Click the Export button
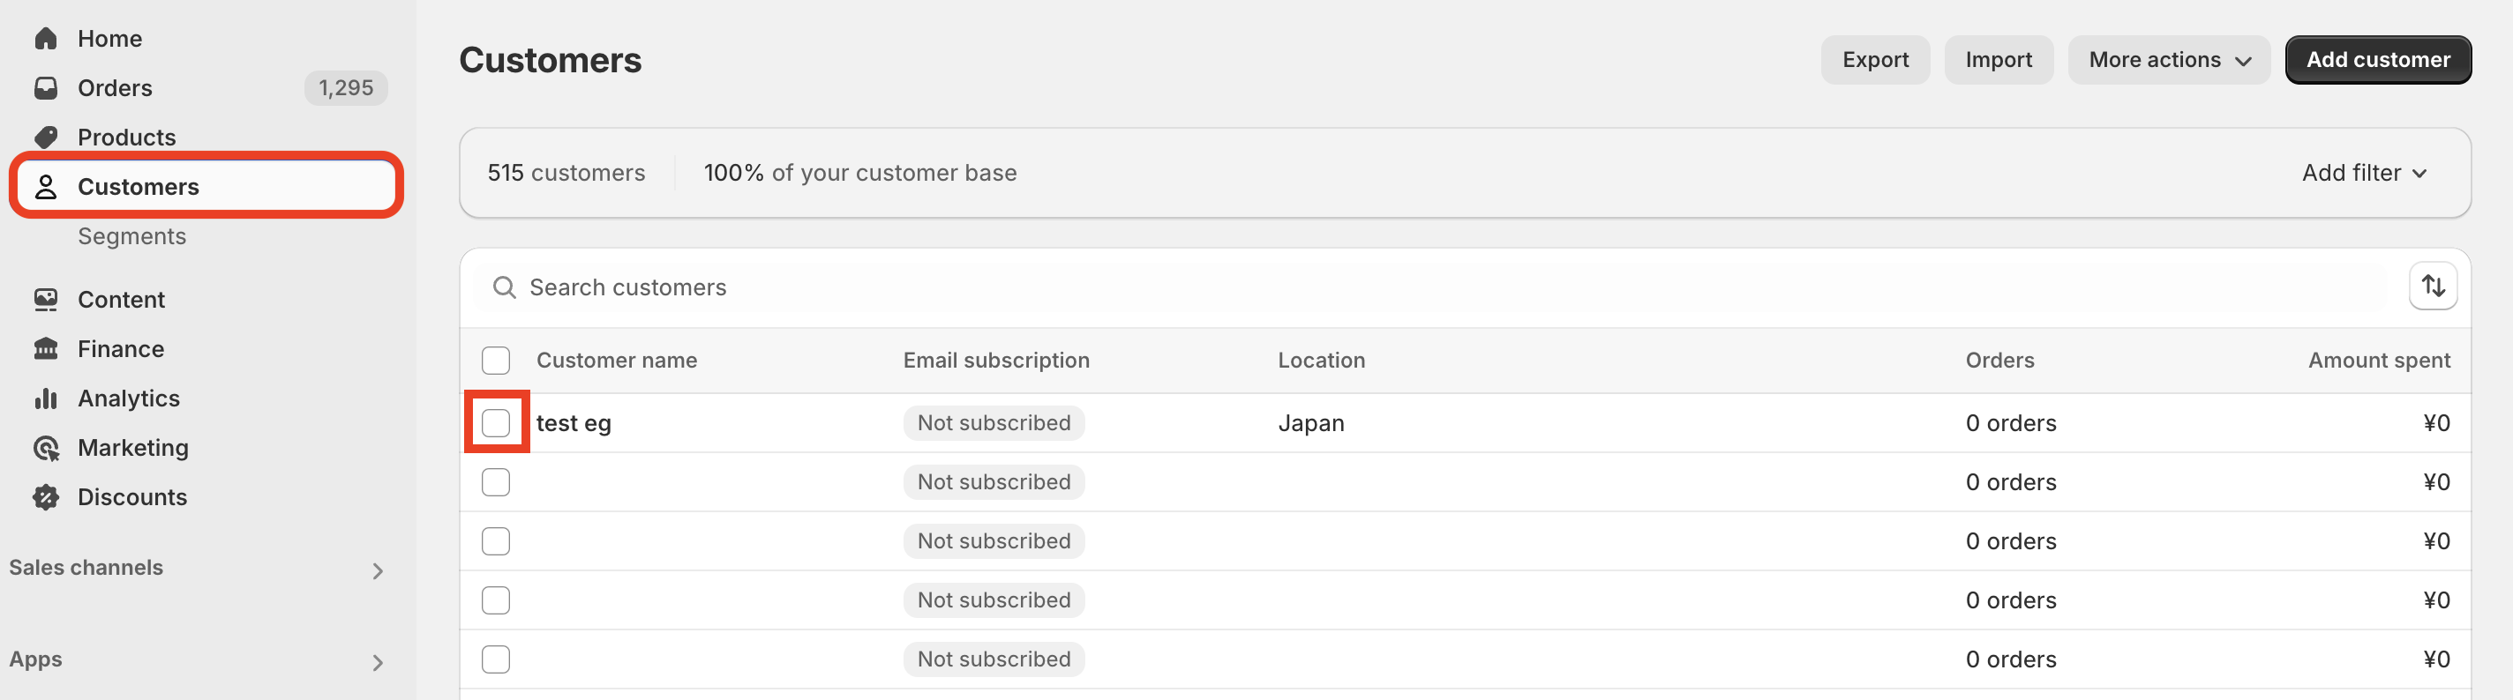The width and height of the screenshot is (2513, 700). click(1874, 61)
